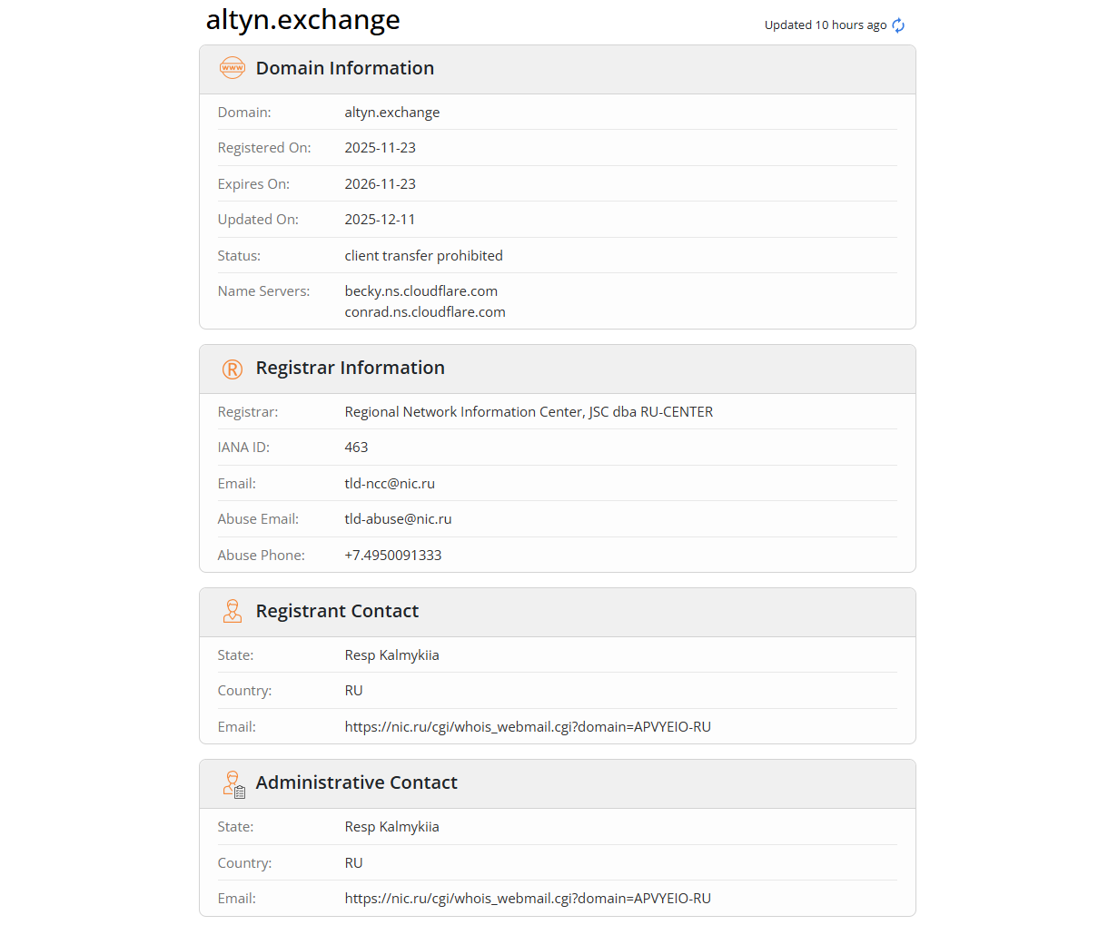The image size is (1118, 925).
Task: Click the expiry date 2026-11-23
Action: 381,184
